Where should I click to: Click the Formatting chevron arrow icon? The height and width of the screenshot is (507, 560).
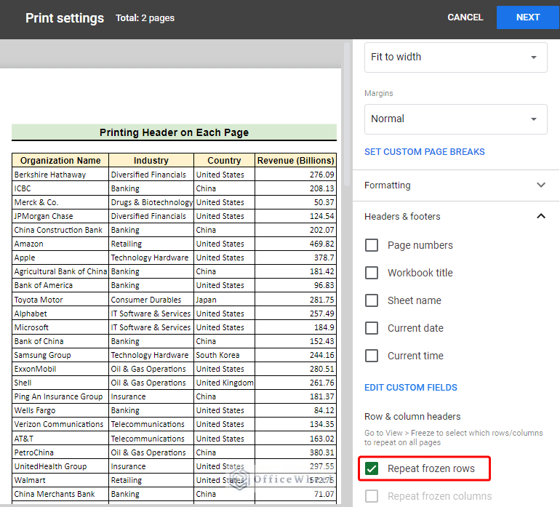click(540, 185)
